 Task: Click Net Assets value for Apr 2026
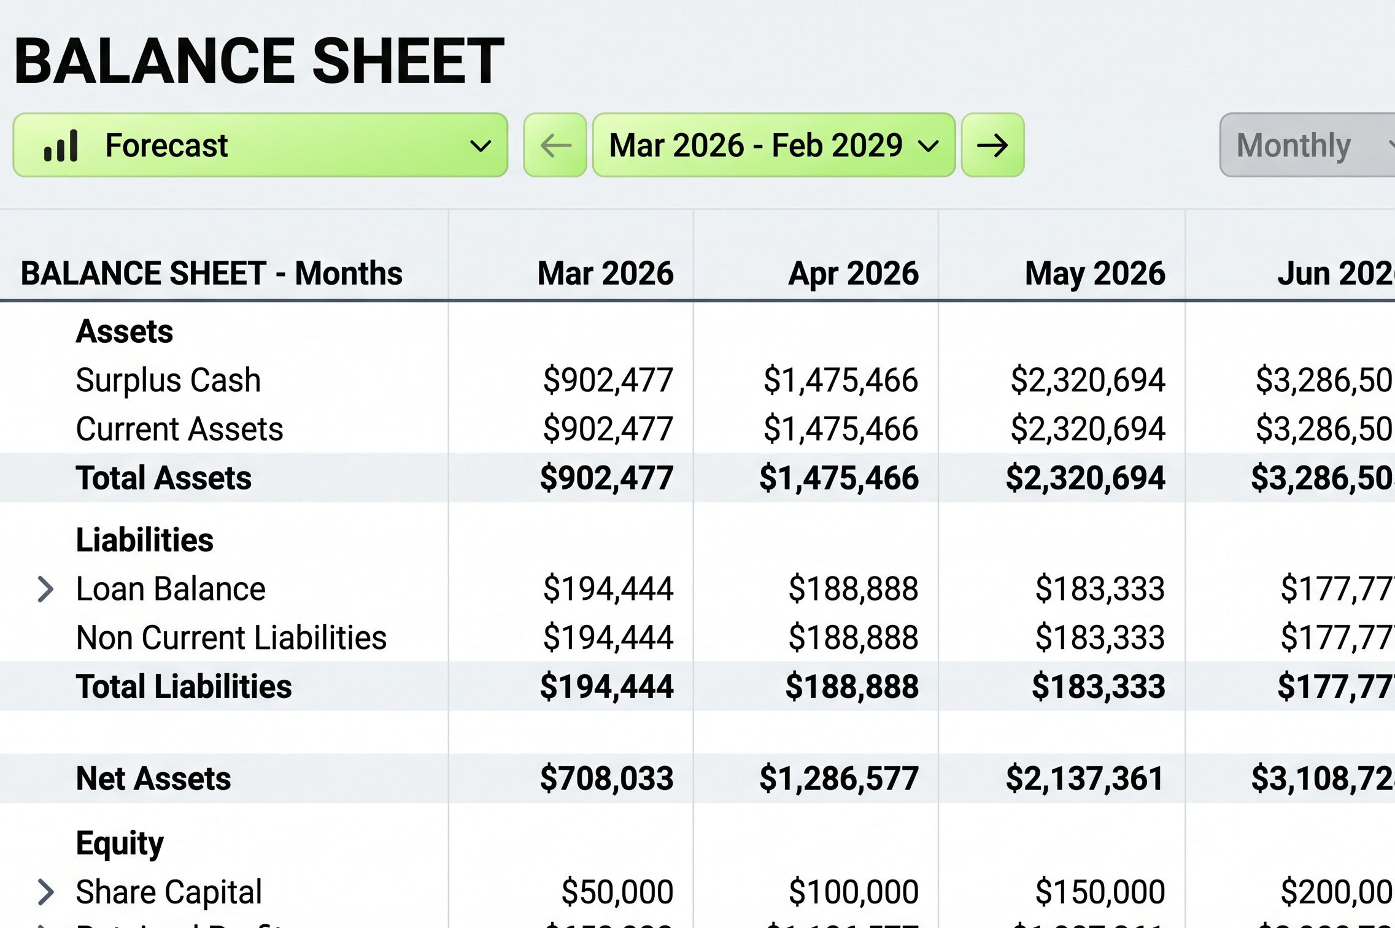pos(839,778)
